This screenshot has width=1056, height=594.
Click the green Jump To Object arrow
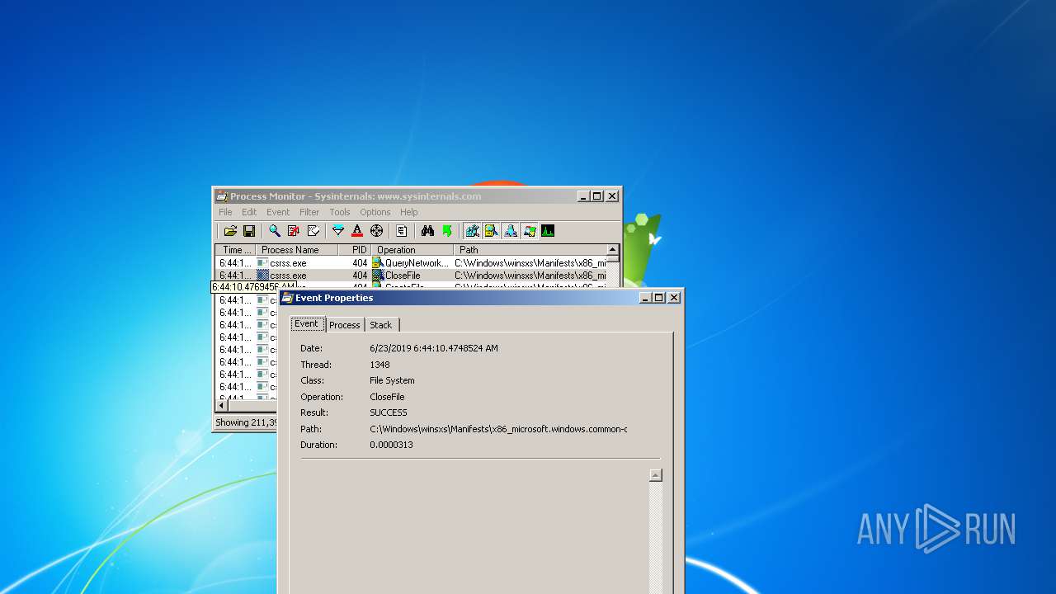(446, 231)
